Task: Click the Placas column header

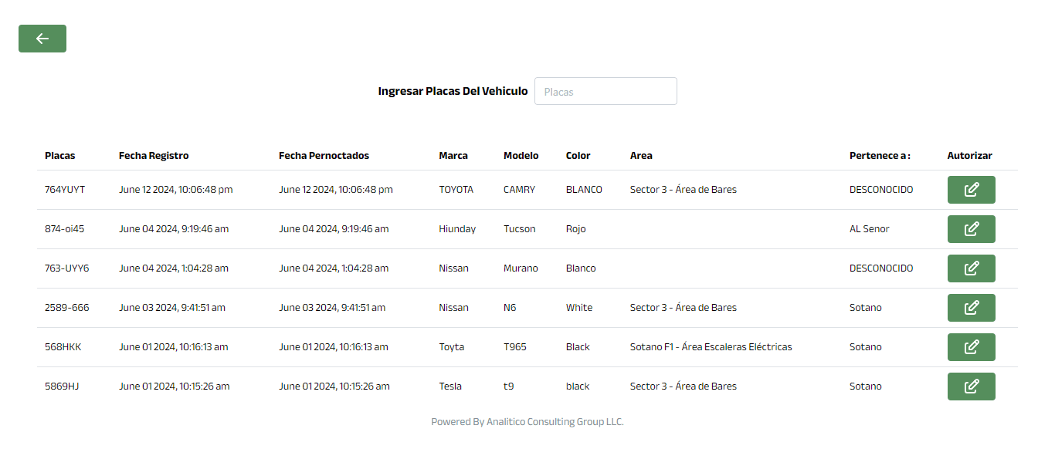Action: (x=60, y=156)
